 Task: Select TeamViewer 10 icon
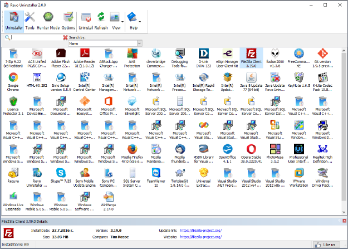pos(156,177)
